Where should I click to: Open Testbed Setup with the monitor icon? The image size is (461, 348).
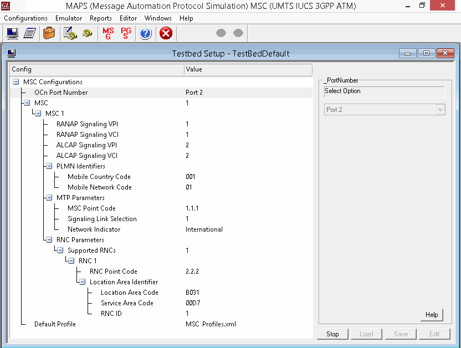(x=12, y=33)
